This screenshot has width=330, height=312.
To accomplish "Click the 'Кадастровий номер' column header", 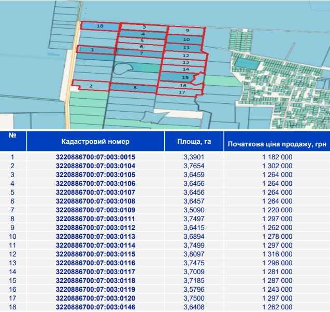I will coord(95,141).
